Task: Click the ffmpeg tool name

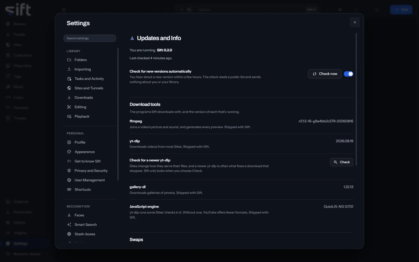Action: pyautogui.click(x=136, y=121)
